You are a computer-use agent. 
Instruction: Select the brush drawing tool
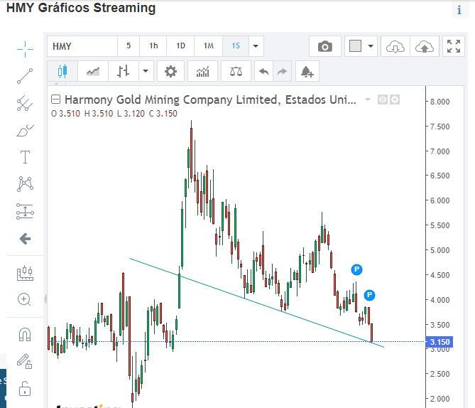[25, 131]
